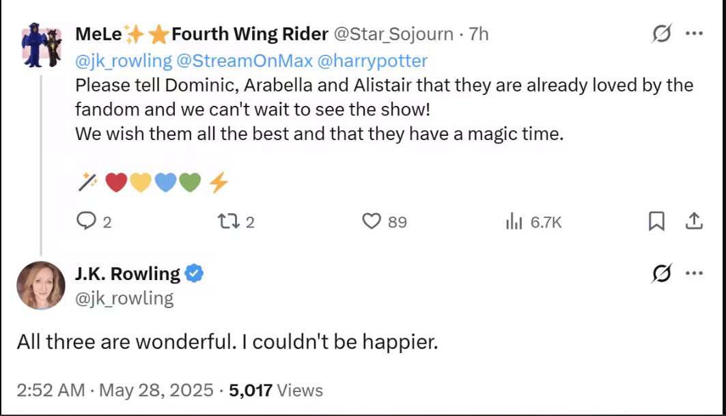View analytics showing 6.7K views
This screenshot has height=416, width=726.
click(514, 221)
